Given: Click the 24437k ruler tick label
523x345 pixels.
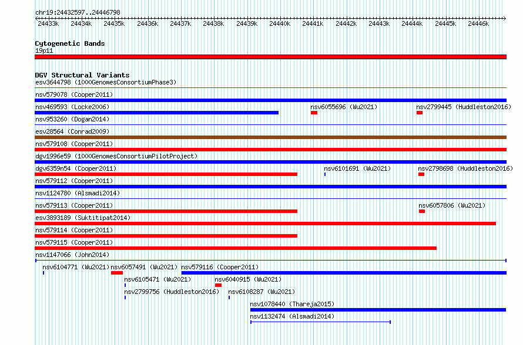Looking at the screenshot, I should point(180,23).
